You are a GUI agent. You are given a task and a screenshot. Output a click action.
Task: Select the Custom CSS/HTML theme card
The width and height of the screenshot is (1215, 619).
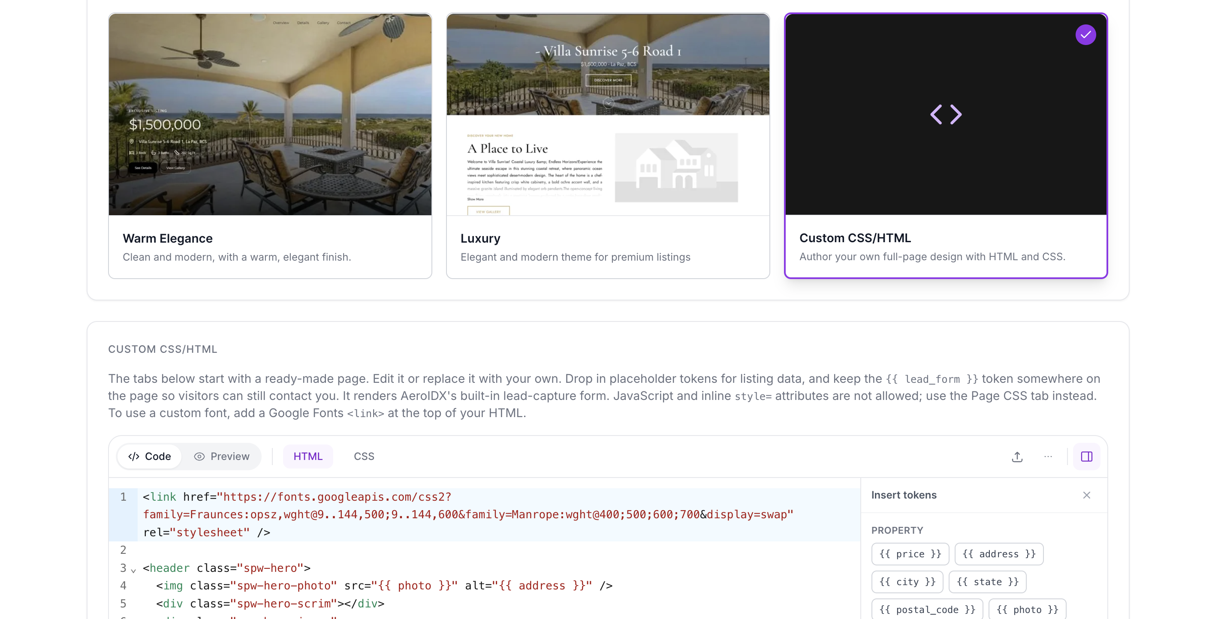tap(946, 146)
